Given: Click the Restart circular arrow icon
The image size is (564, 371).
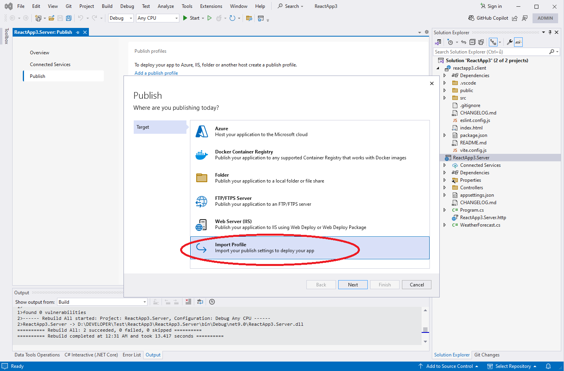Looking at the screenshot, I should coord(232,18).
